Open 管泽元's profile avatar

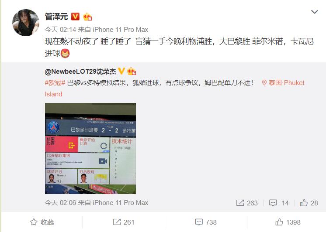(26, 23)
